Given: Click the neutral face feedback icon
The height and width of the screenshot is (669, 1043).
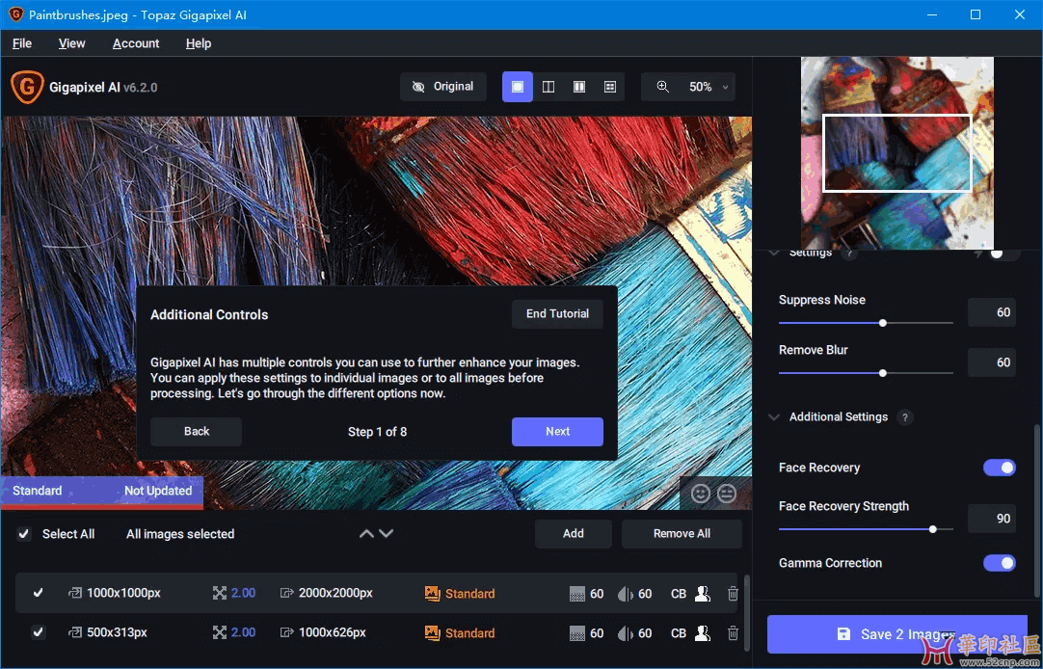Looking at the screenshot, I should [727, 493].
